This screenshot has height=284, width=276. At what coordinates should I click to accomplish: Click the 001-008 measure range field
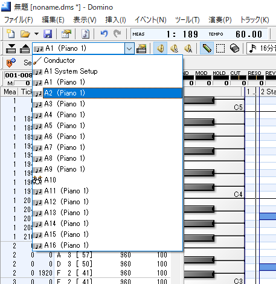coord(18,76)
